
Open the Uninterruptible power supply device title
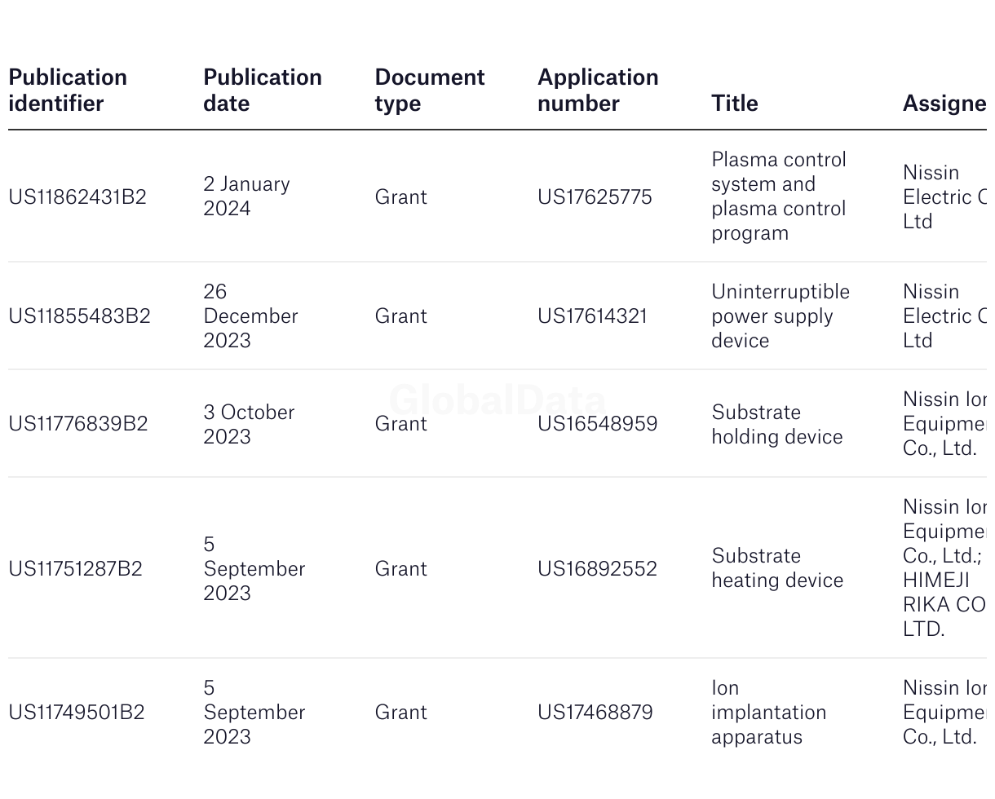pos(781,316)
